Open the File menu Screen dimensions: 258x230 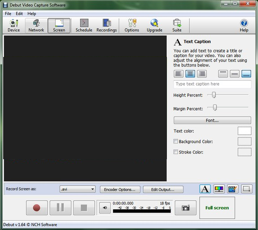(x=8, y=13)
